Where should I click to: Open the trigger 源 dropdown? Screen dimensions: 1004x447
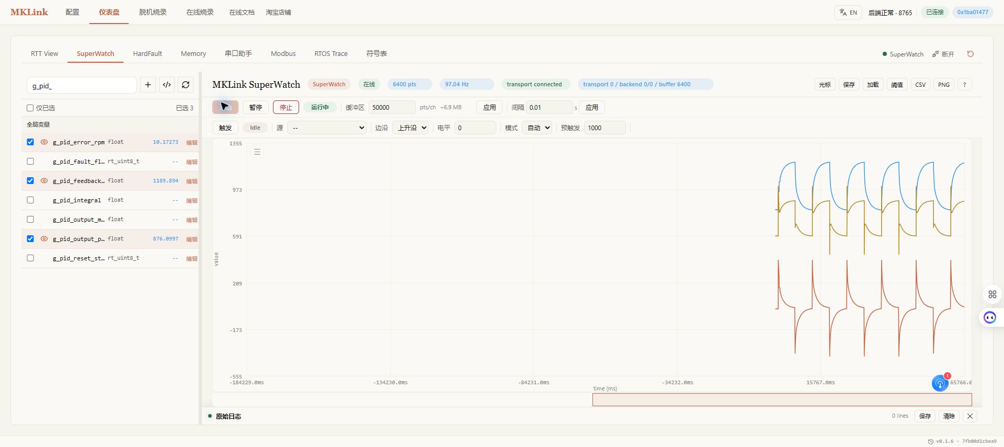pos(327,128)
